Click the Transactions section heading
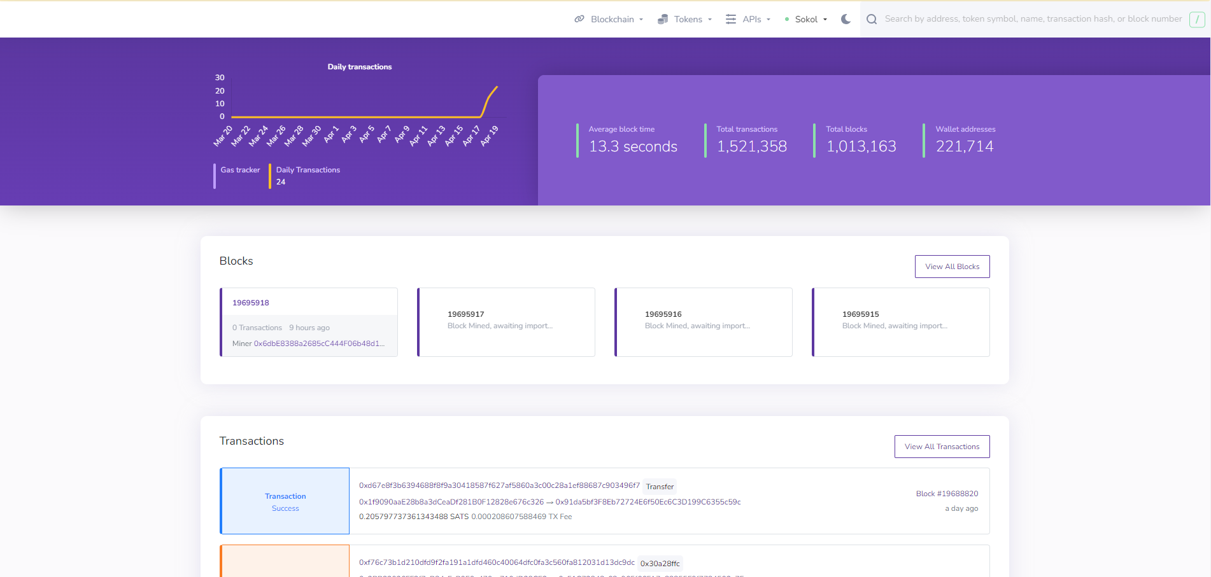The image size is (1211, 577). 251,441
